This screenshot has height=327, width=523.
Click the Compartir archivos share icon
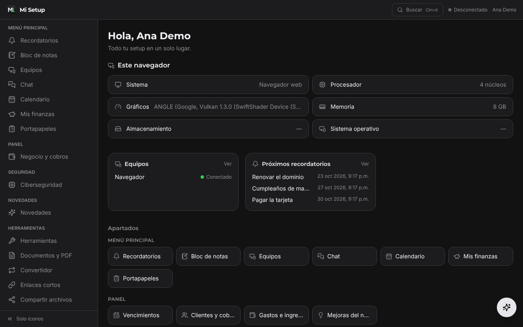(x=12, y=300)
